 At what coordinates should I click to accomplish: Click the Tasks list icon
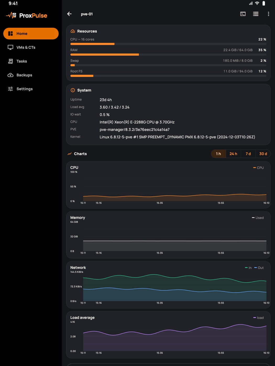click(x=10, y=61)
